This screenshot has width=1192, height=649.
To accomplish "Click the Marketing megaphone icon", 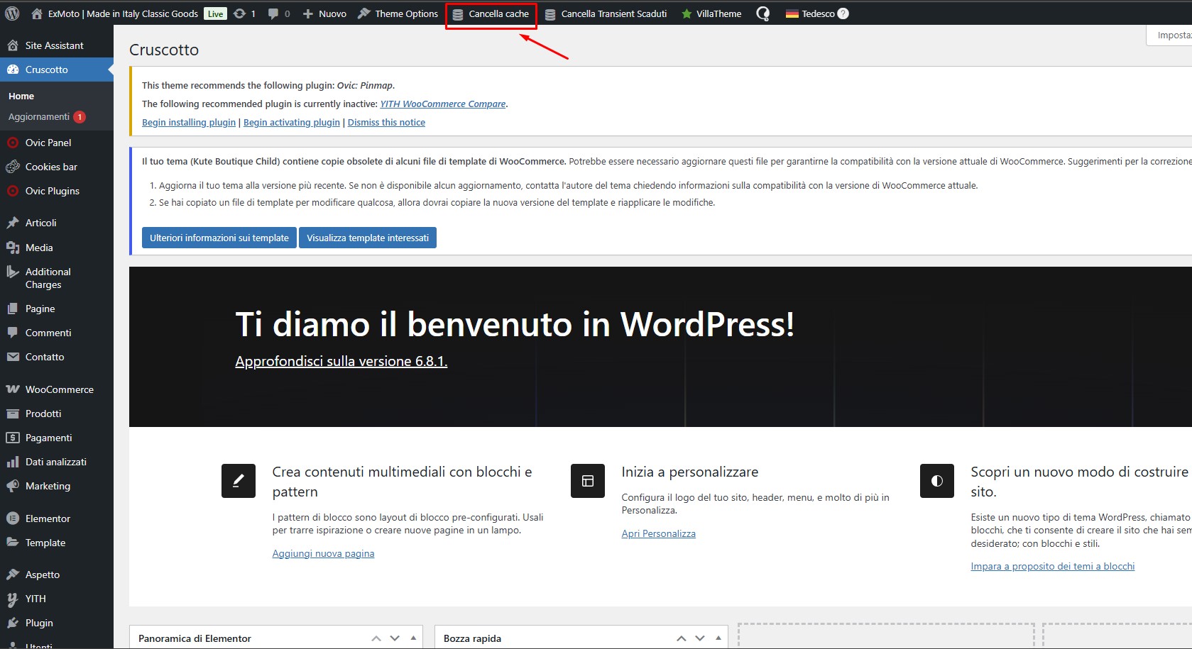I will [13, 486].
